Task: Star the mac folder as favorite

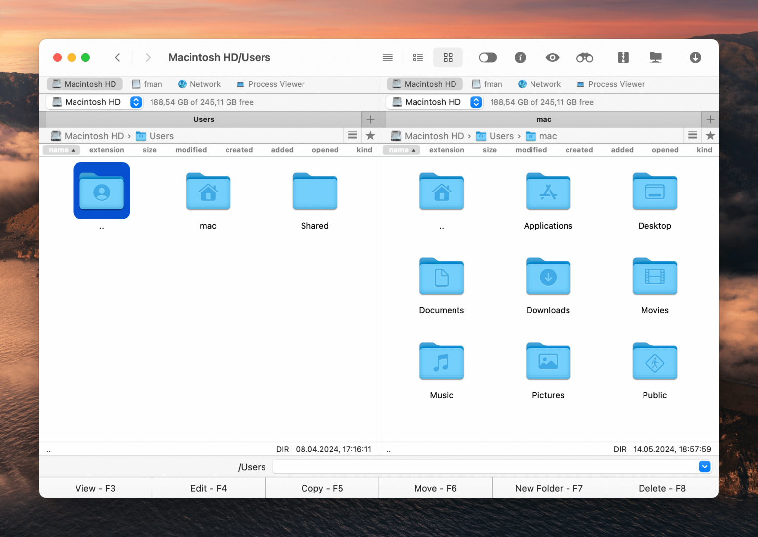Action: click(710, 135)
